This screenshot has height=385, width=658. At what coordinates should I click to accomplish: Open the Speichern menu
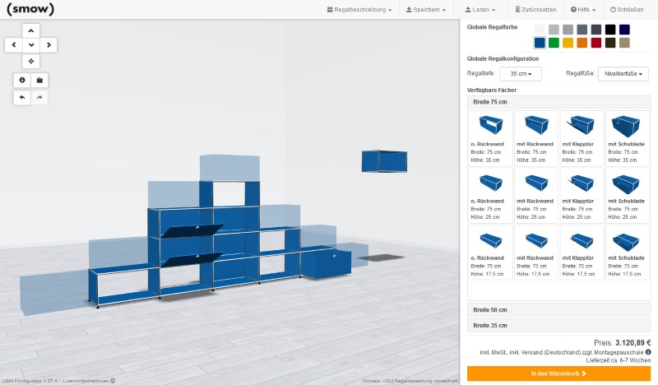[x=428, y=10]
